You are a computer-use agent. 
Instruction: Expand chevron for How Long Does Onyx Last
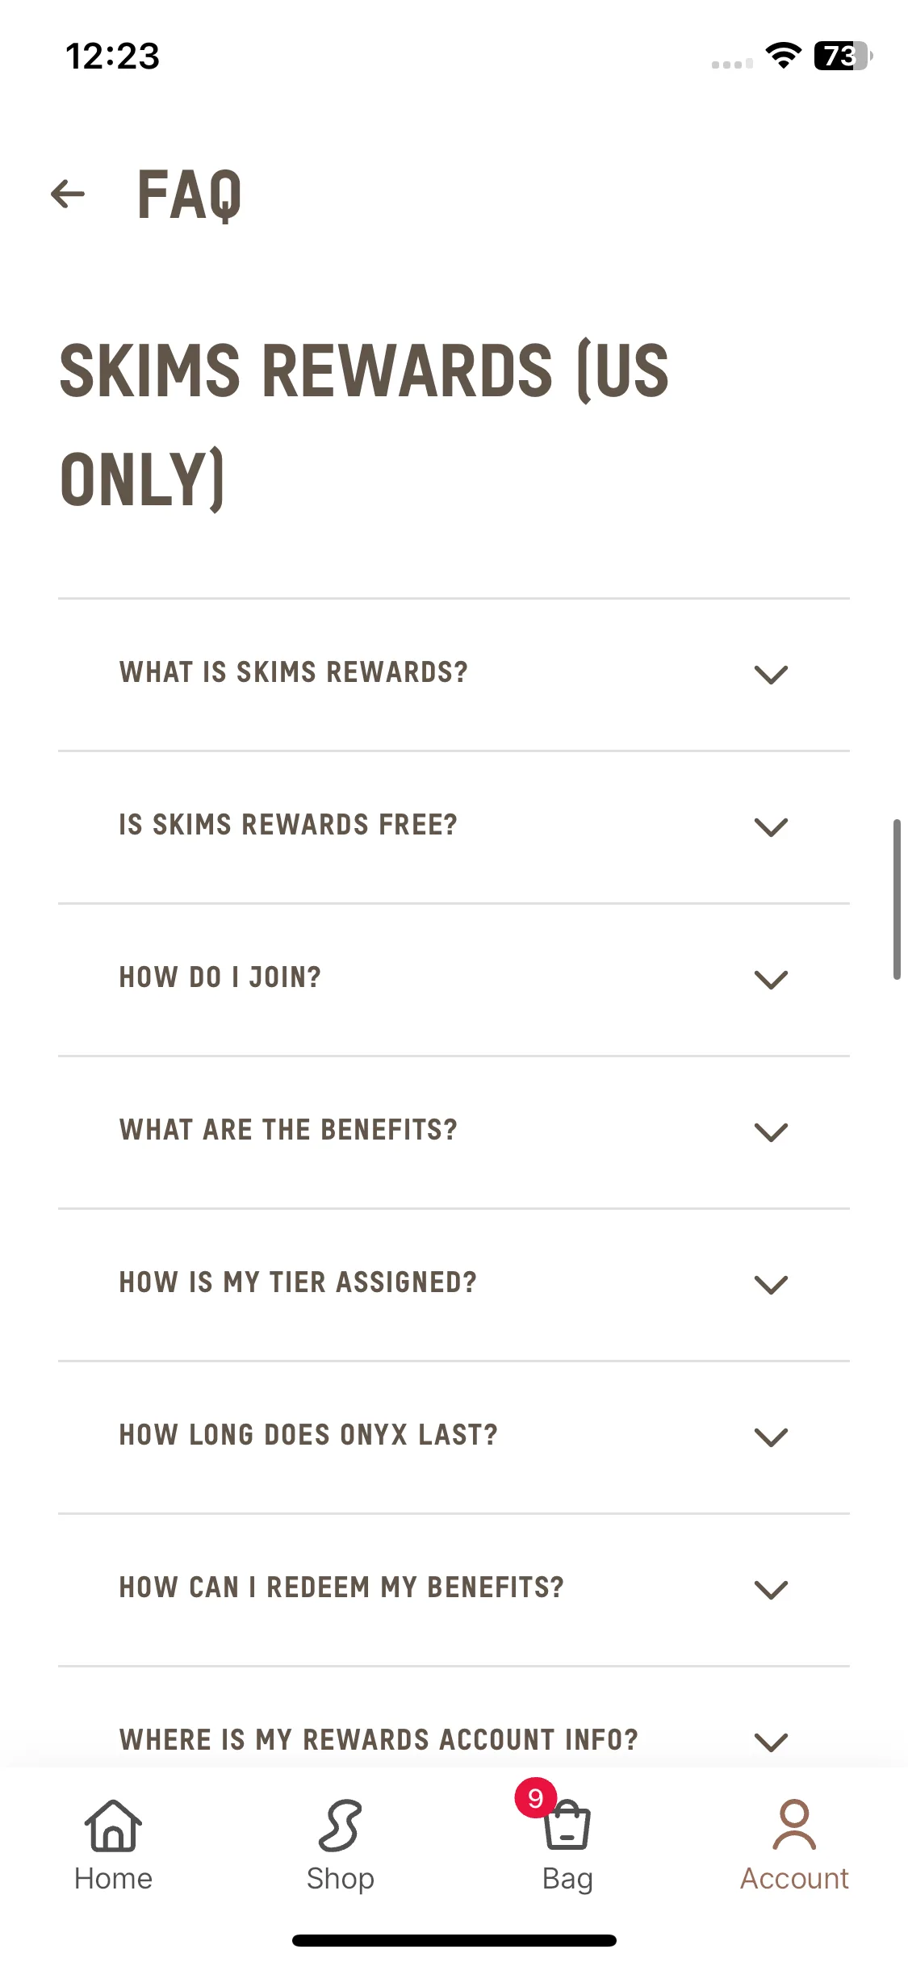(771, 1437)
